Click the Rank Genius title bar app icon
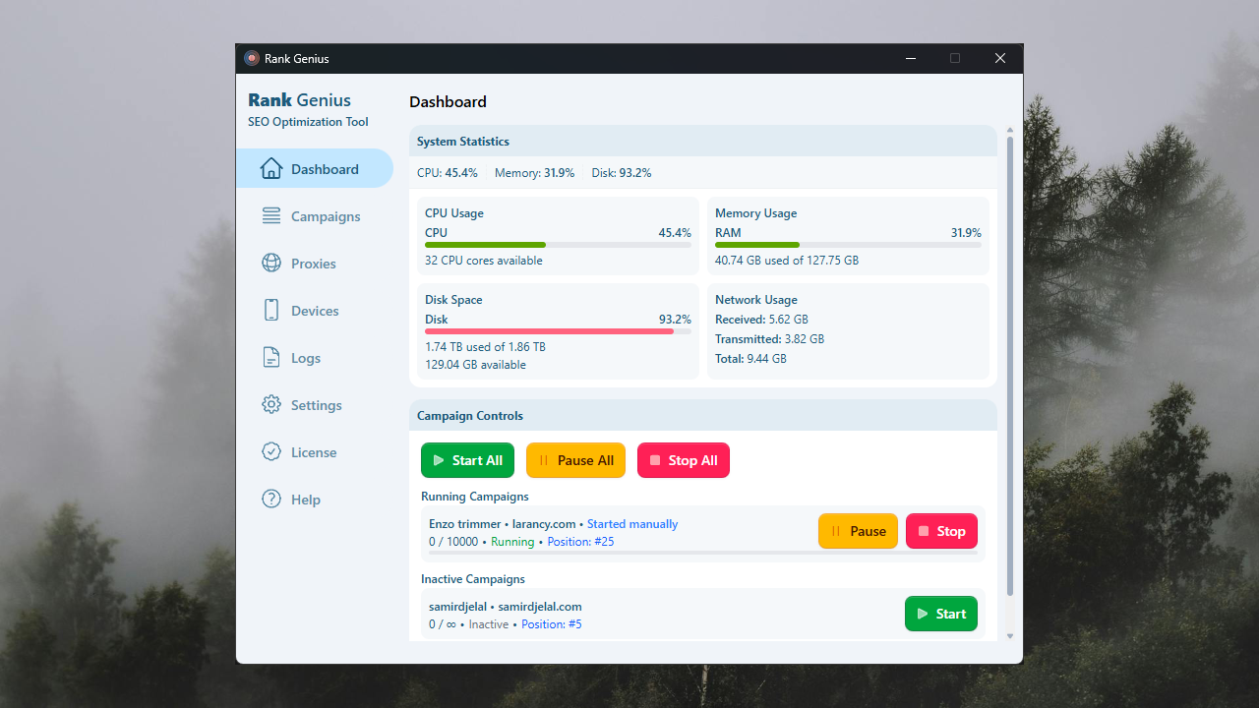The width and height of the screenshot is (1259, 708). click(x=252, y=58)
